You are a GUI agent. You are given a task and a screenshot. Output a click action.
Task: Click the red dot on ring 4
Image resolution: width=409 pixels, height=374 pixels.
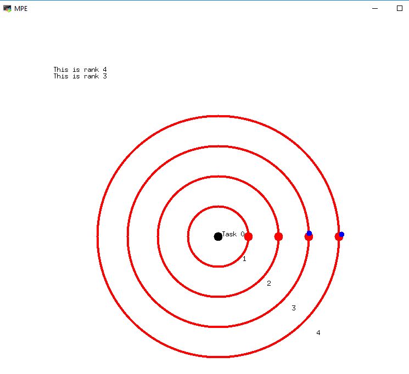tap(339, 237)
